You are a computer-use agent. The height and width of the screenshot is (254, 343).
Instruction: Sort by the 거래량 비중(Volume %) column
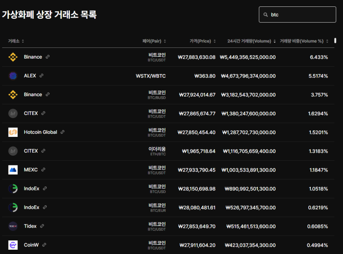(x=304, y=41)
